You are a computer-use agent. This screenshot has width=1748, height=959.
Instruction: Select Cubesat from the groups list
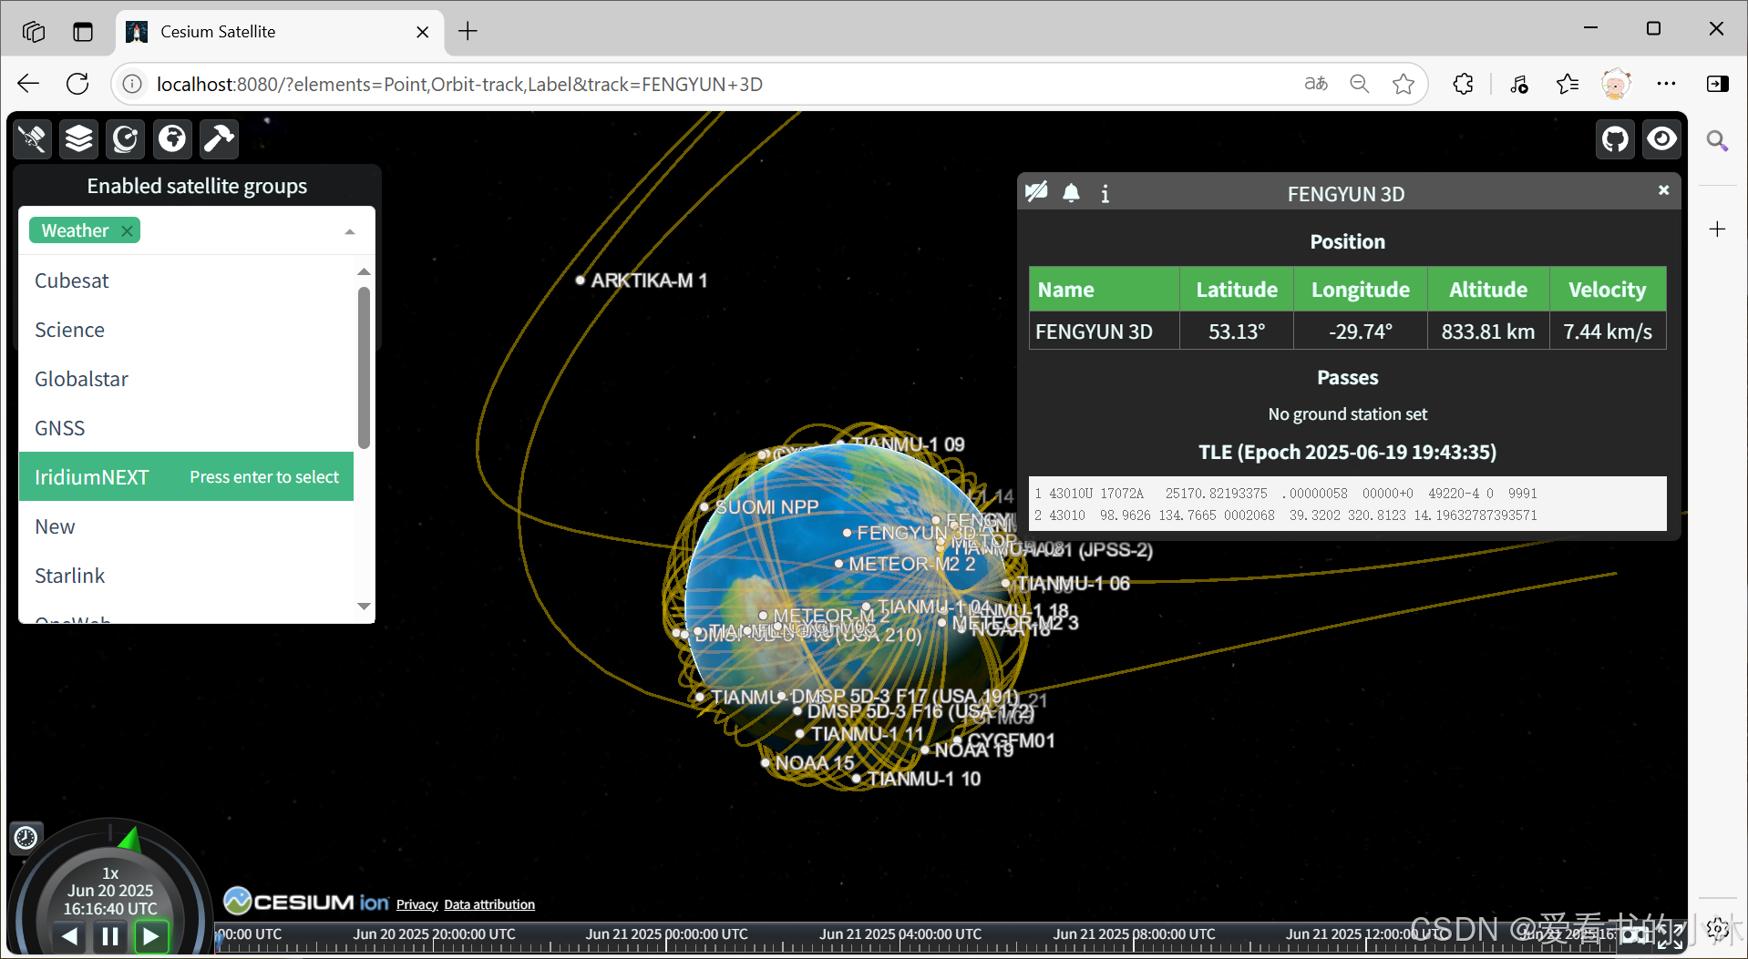coord(186,281)
